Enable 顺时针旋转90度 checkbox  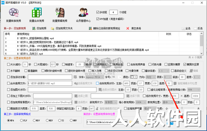click(43, 71)
